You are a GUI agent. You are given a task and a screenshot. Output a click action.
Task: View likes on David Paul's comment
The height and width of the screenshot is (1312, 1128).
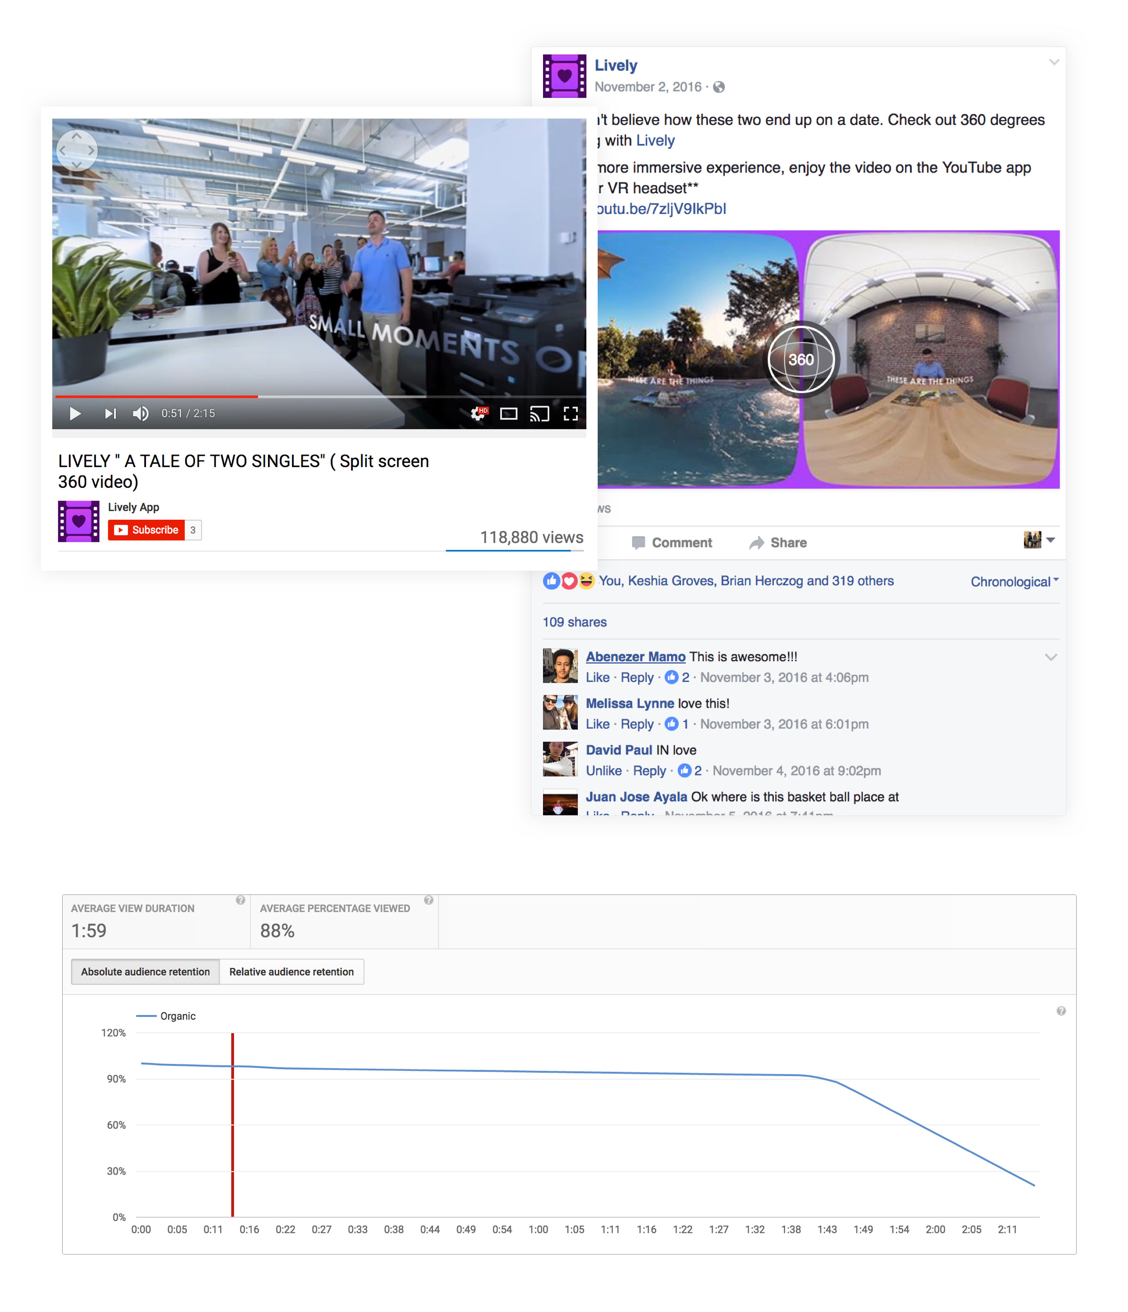[x=690, y=771]
